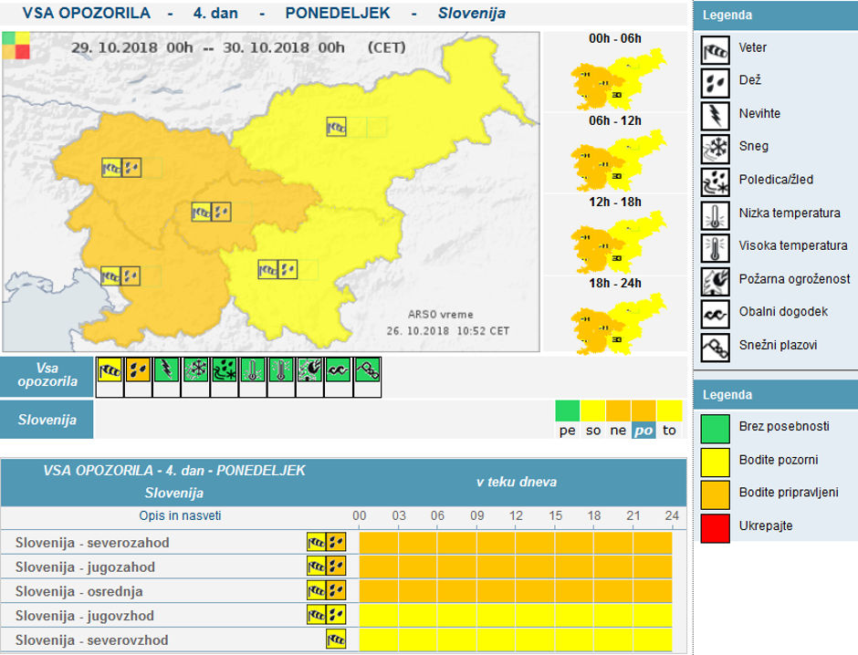
Task: Select the snow (Sneg) warning icon filter
Action: pos(195,369)
